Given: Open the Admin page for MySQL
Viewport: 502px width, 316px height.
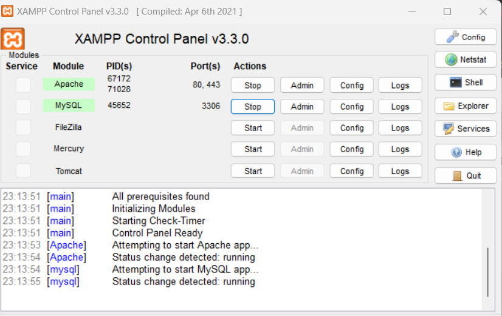Looking at the screenshot, I should [302, 107].
